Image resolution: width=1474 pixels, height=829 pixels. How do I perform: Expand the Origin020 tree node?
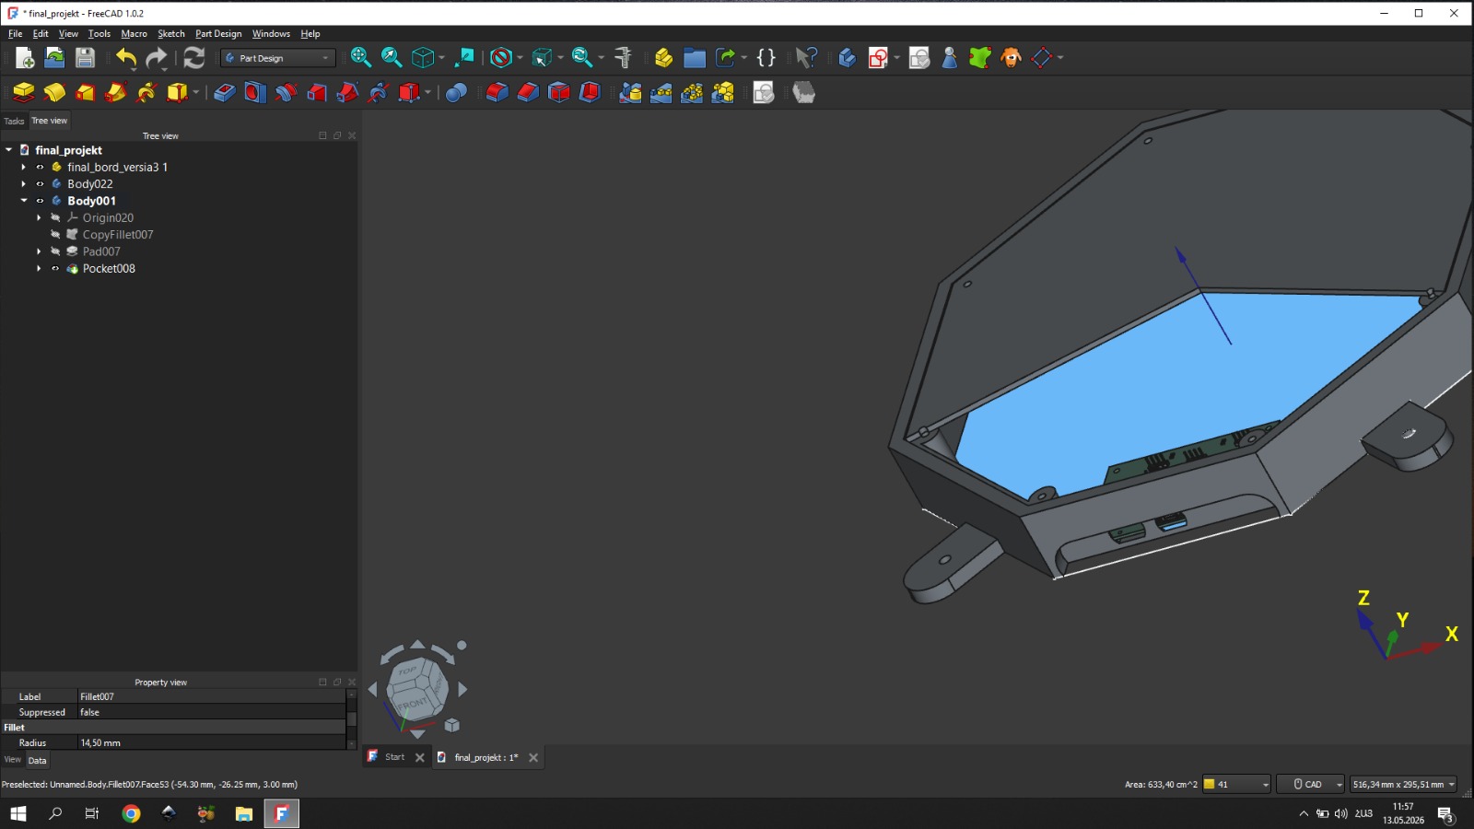tap(39, 218)
